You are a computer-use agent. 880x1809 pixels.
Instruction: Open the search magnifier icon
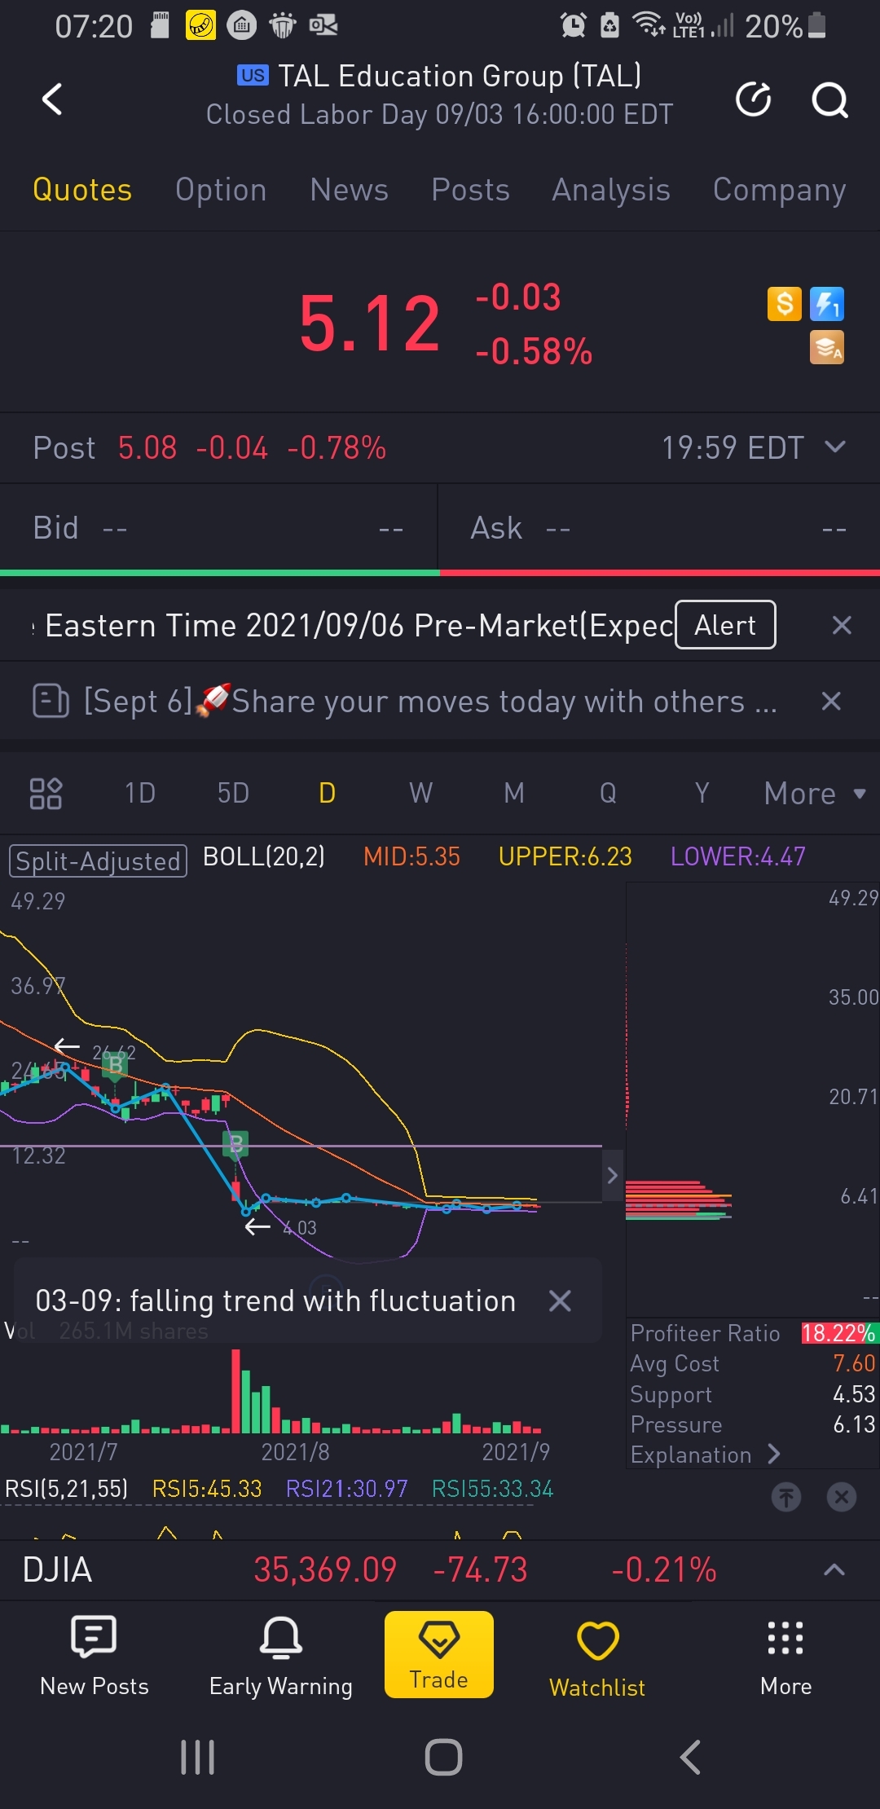(829, 100)
